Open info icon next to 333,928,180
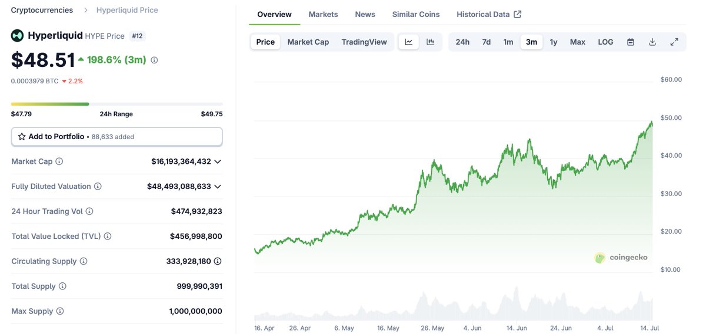Image resolution: width=706 pixels, height=334 pixels. [x=218, y=261]
